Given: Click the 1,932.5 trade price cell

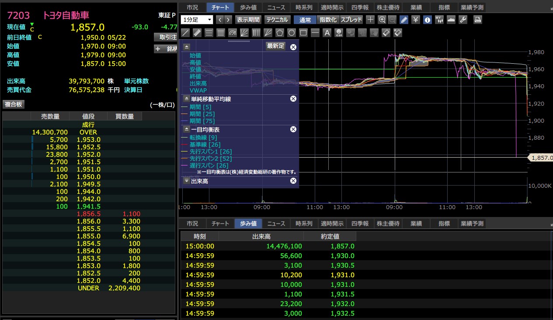Looking at the screenshot, I should (343, 313).
